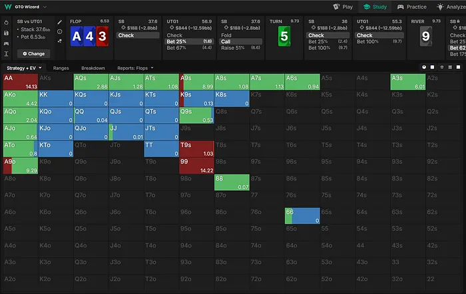Switch to the Ranges tab
Image resolution: width=466 pixels, height=294 pixels.
click(61, 68)
